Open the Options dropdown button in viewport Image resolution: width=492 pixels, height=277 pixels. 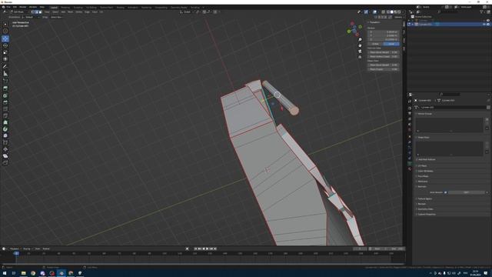click(x=398, y=17)
